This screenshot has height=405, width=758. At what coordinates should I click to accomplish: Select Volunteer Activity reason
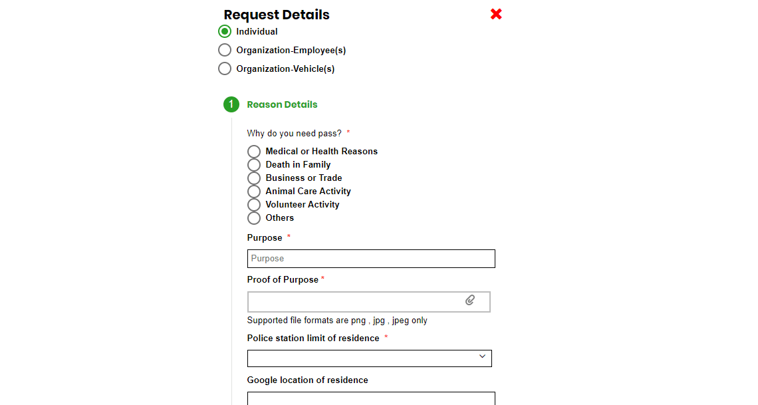click(254, 205)
